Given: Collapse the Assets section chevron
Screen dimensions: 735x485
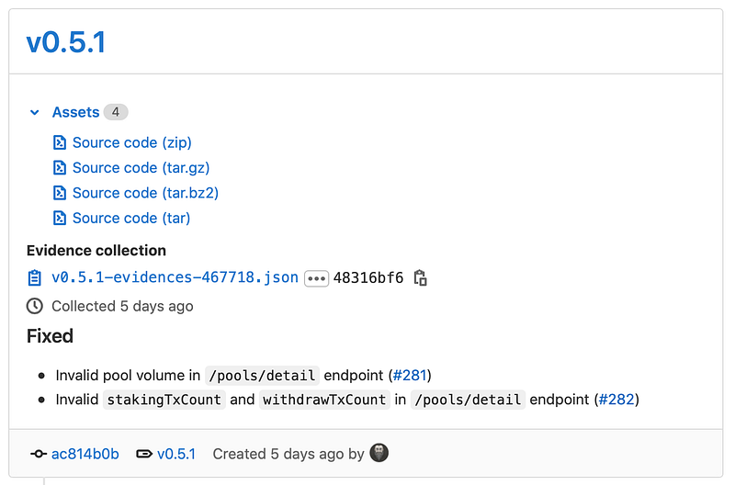Looking at the screenshot, I should tap(35, 112).
